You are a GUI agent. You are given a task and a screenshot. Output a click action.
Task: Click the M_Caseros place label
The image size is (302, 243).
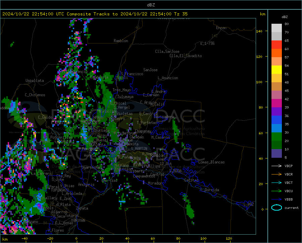[x=160, y=137]
